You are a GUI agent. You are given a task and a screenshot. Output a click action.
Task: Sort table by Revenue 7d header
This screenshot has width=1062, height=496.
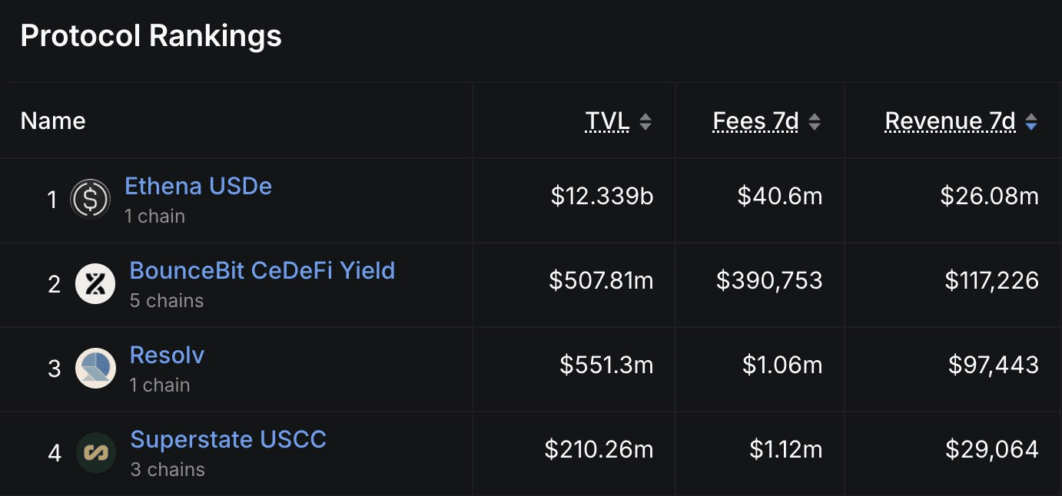[950, 121]
